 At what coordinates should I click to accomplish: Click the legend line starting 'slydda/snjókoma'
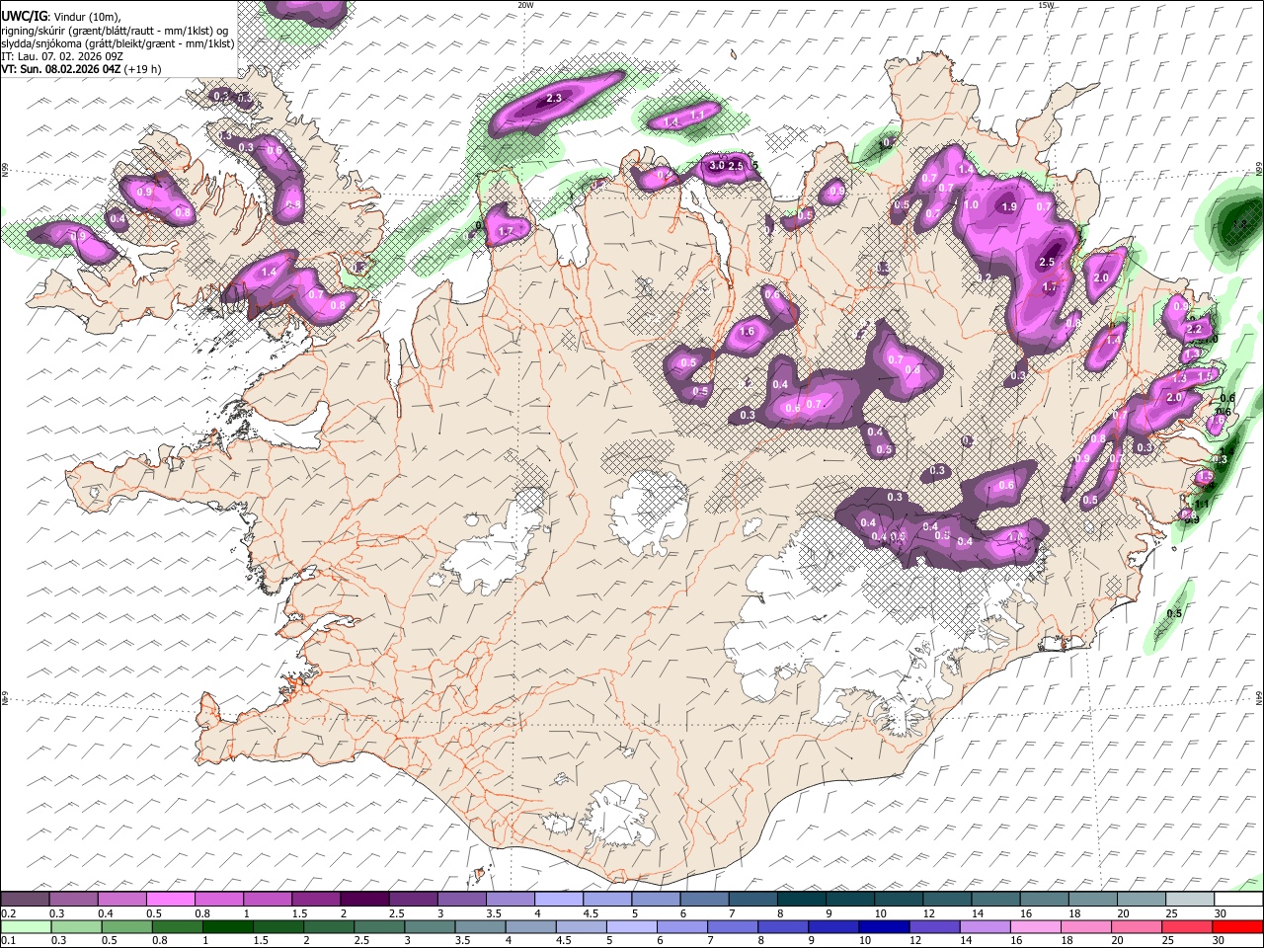[x=118, y=42]
